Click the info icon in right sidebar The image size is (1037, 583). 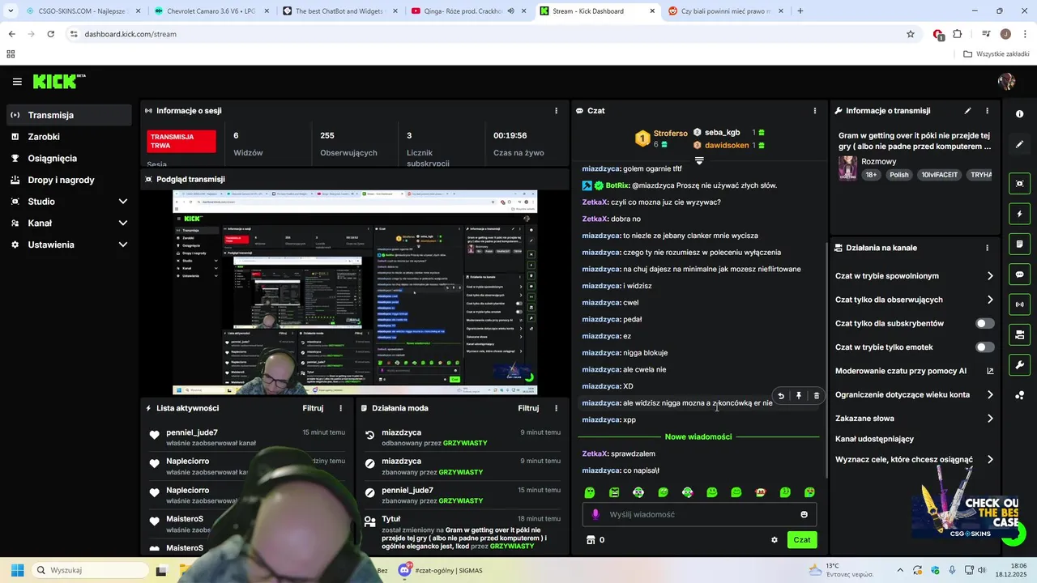point(1019,114)
